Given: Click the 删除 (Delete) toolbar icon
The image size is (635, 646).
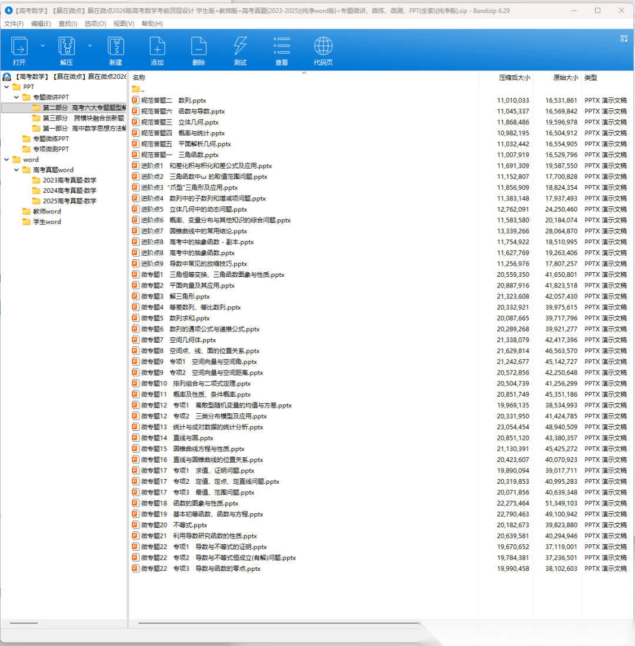Looking at the screenshot, I should point(199,47).
